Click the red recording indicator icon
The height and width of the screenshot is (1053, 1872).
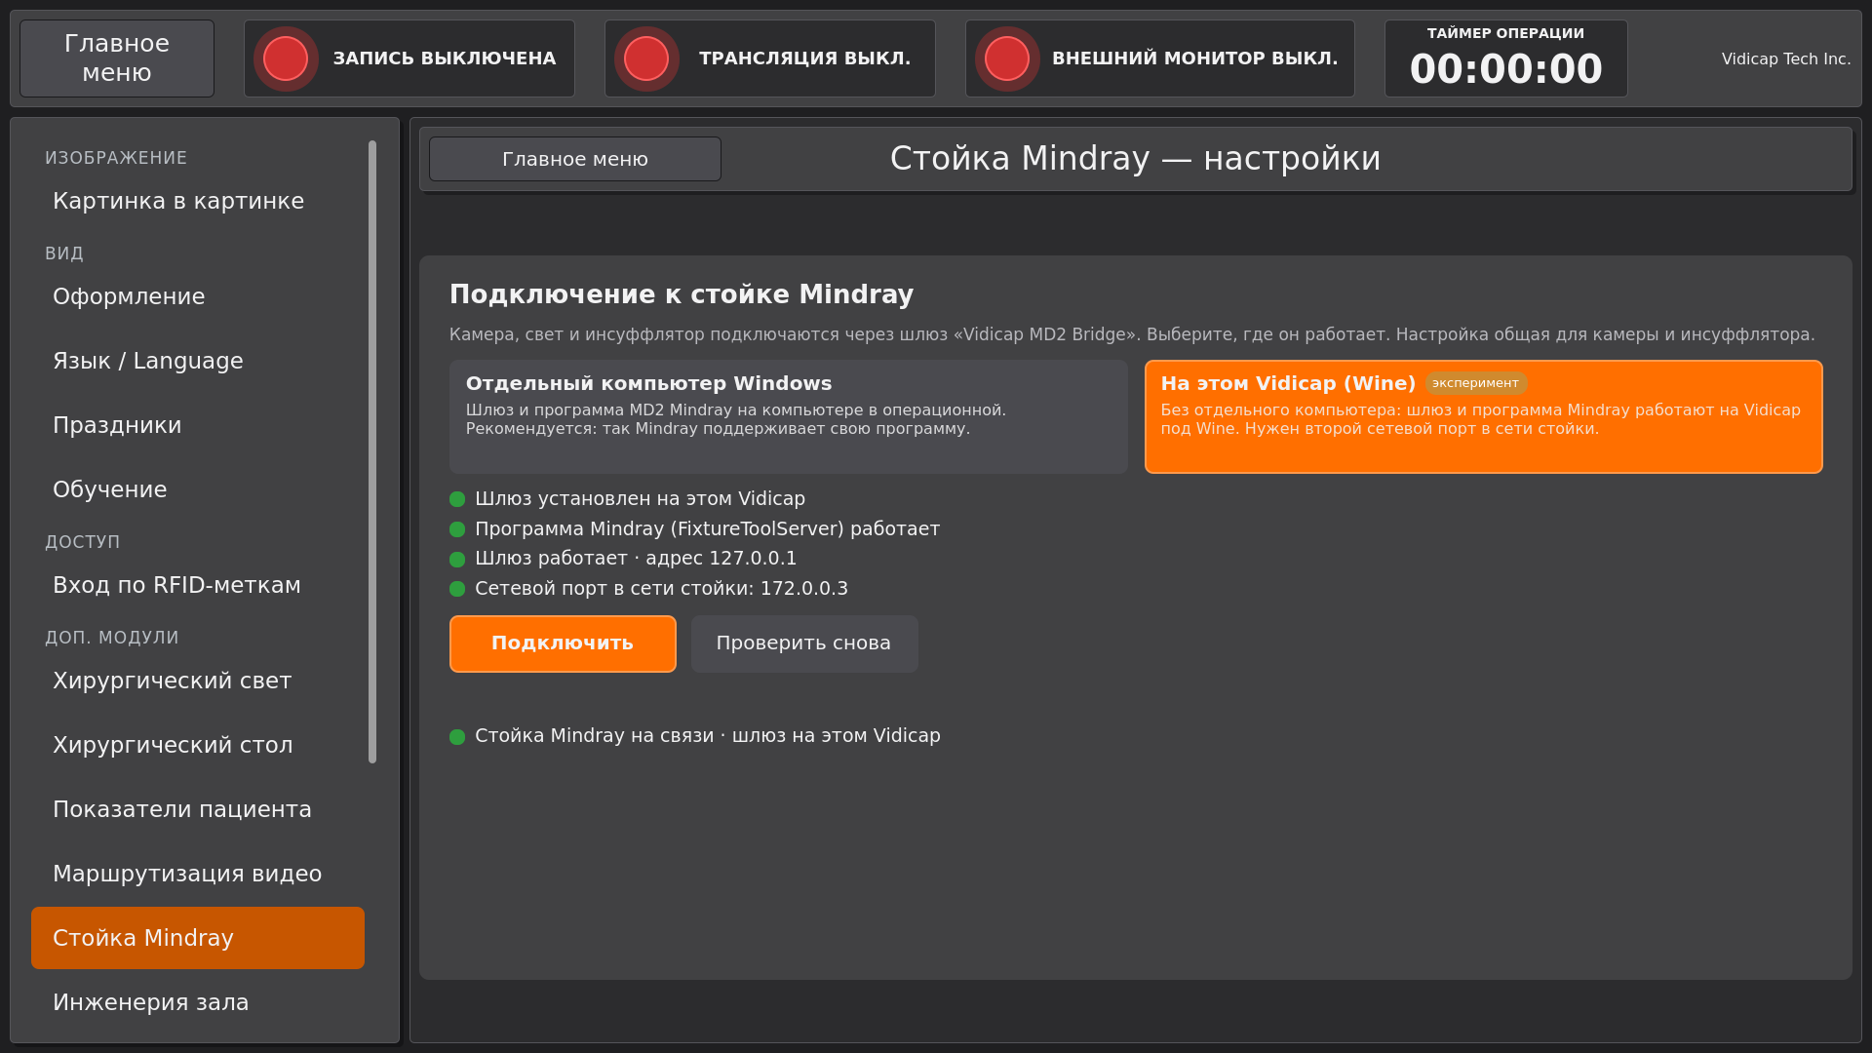pyautogui.click(x=286, y=58)
